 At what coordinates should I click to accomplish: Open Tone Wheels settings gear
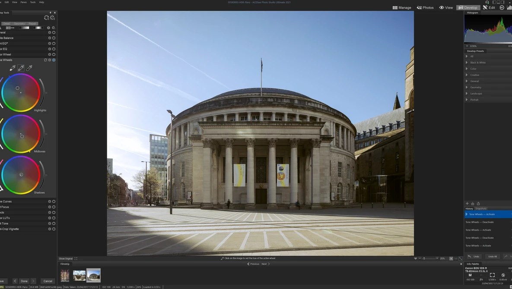coord(50,60)
